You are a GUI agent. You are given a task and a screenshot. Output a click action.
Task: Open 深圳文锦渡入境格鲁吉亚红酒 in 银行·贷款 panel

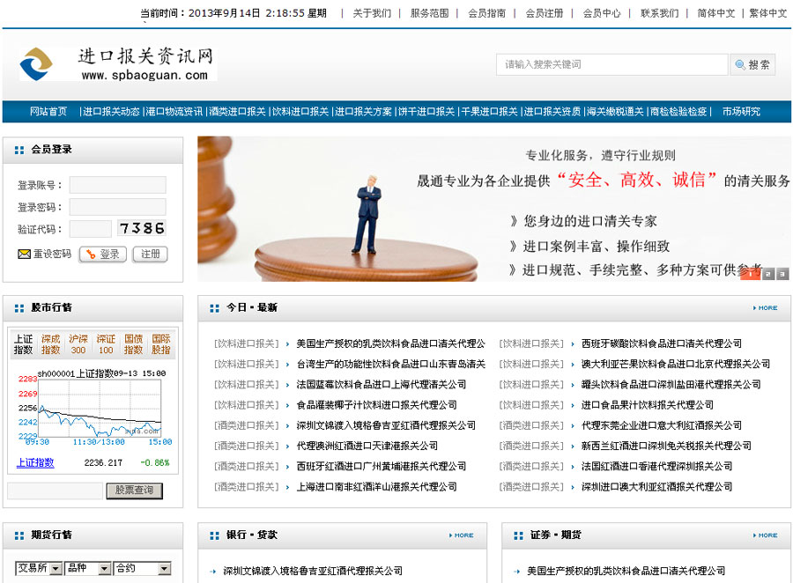tap(313, 571)
